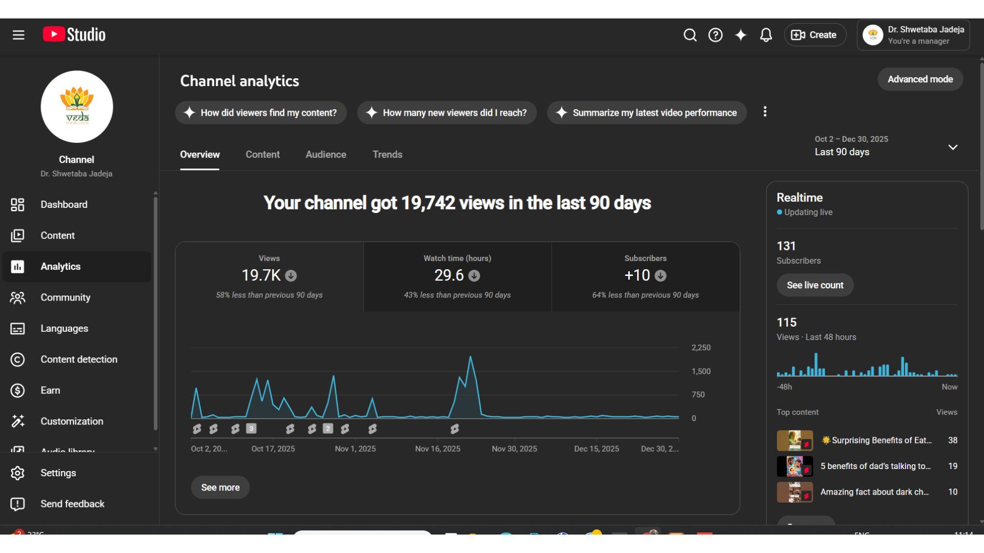984x553 pixels.
Task: Select the Watch time (hours) metric card
Action: [x=457, y=276]
